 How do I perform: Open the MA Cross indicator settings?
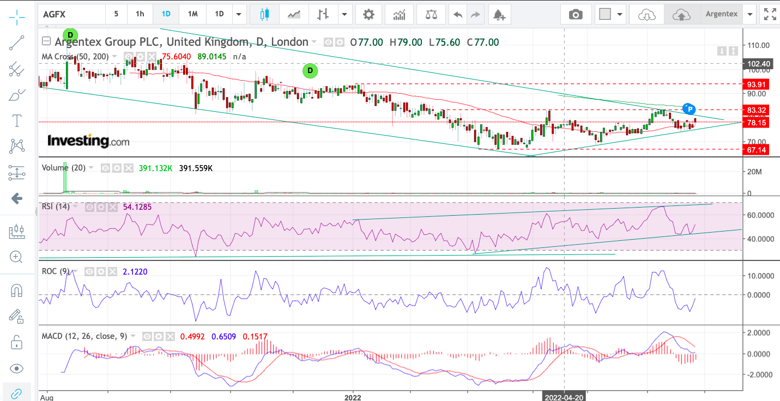(139, 56)
